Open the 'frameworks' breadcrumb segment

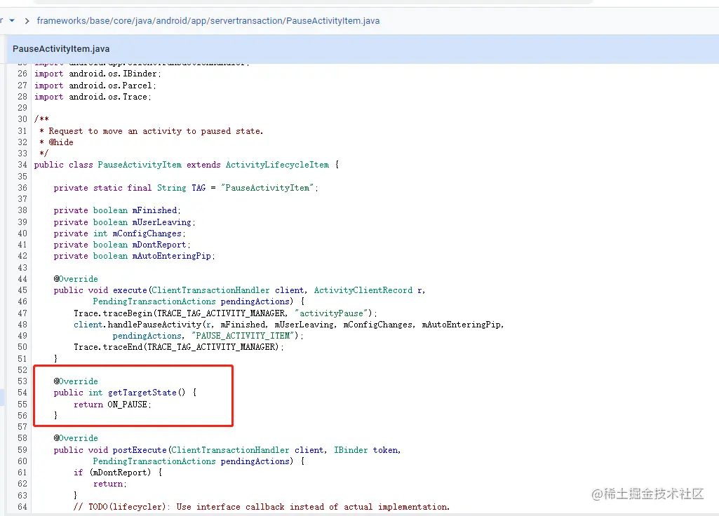(62, 20)
